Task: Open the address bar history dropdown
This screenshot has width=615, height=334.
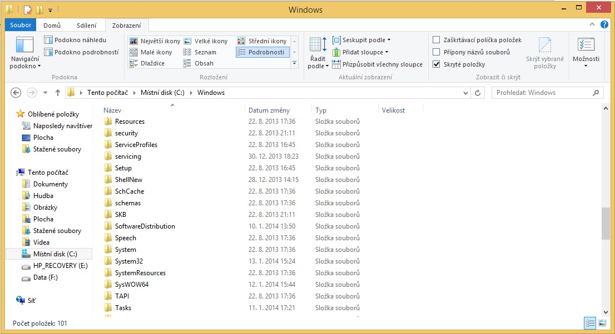Action: [x=465, y=93]
